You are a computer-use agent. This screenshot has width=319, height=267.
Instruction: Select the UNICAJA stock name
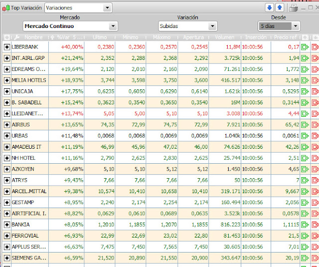pyautogui.click(x=22, y=91)
